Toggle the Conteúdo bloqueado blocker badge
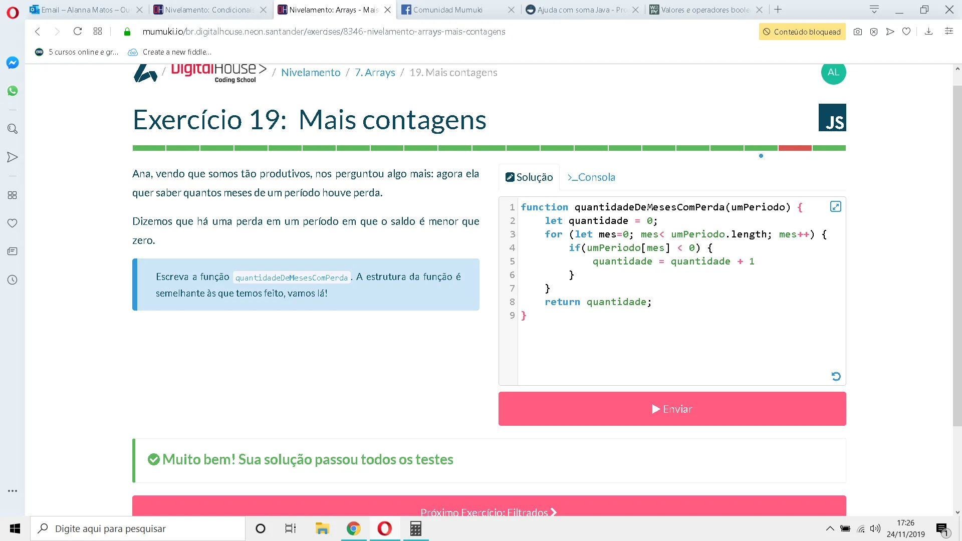 [x=802, y=32]
